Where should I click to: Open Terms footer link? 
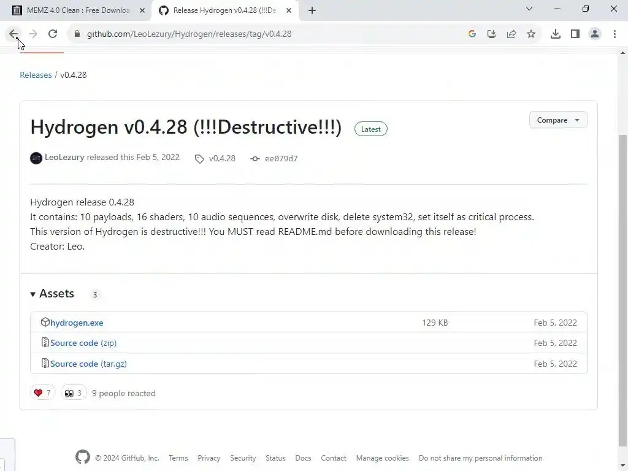178,458
